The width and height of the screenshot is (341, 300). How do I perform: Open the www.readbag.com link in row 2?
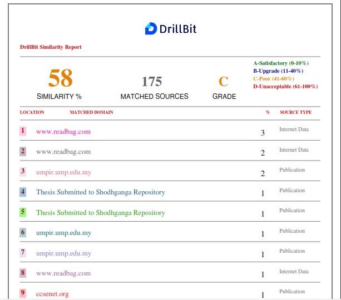pyautogui.click(x=63, y=152)
